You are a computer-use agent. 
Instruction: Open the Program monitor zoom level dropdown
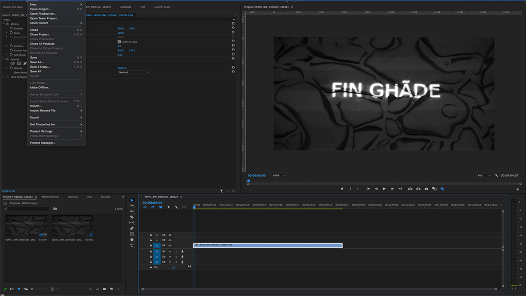click(x=279, y=176)
